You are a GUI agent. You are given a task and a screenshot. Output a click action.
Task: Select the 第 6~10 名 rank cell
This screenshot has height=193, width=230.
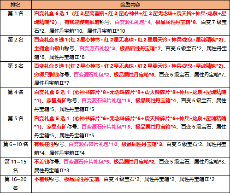click(16, 149)
